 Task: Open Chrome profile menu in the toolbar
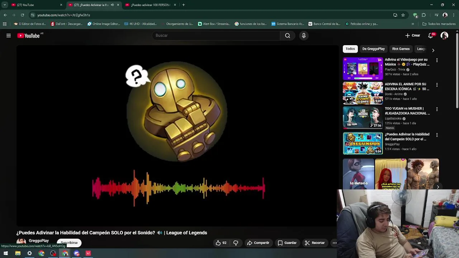tap(445, 15)
